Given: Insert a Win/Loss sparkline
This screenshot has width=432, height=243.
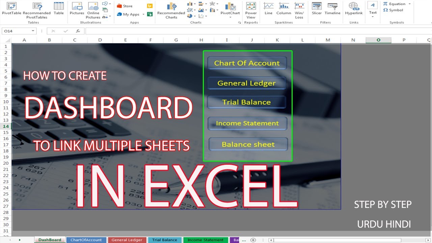Looking at the screenshot, I should pyautogui.click(x=299, y=10).
